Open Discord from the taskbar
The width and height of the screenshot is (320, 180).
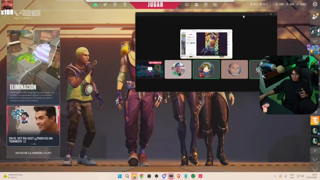[x=164, y=176]
